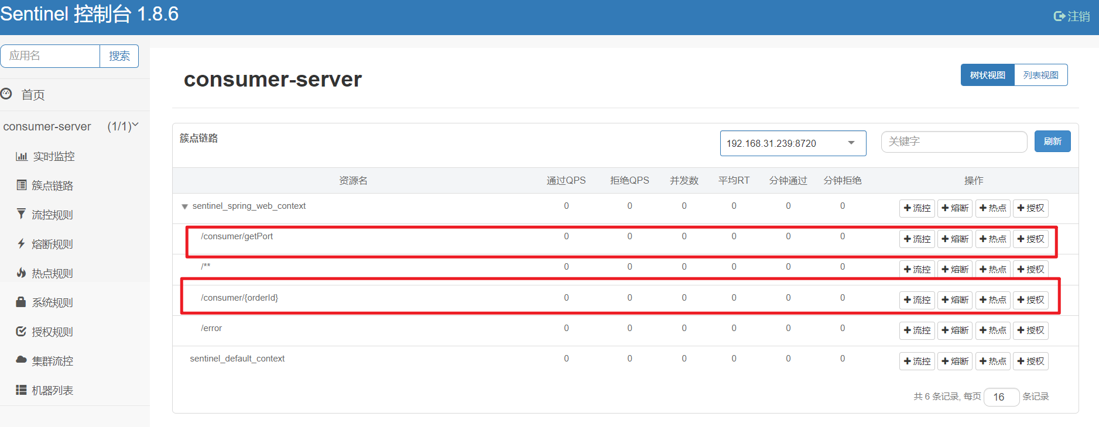Click the 热点规则 fire icon
The height and width of the screenshot is (427, 1099).
21,273
